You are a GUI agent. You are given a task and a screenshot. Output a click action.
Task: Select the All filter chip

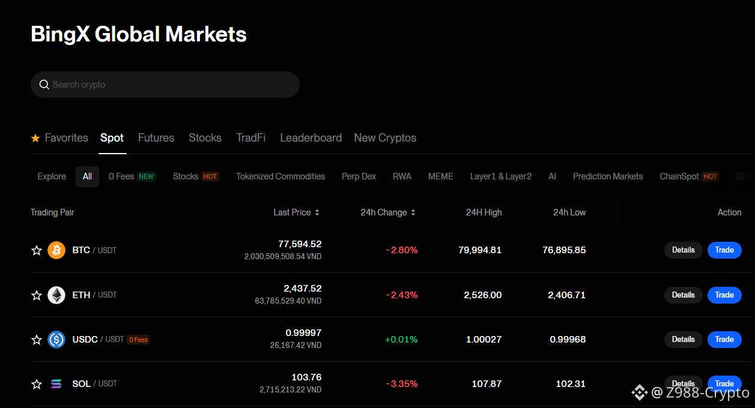tap(88, 176)
